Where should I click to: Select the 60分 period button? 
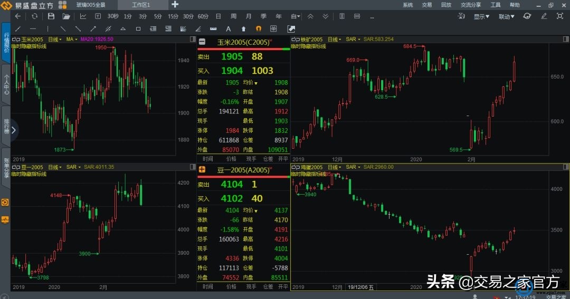click(x=203, y=16)
